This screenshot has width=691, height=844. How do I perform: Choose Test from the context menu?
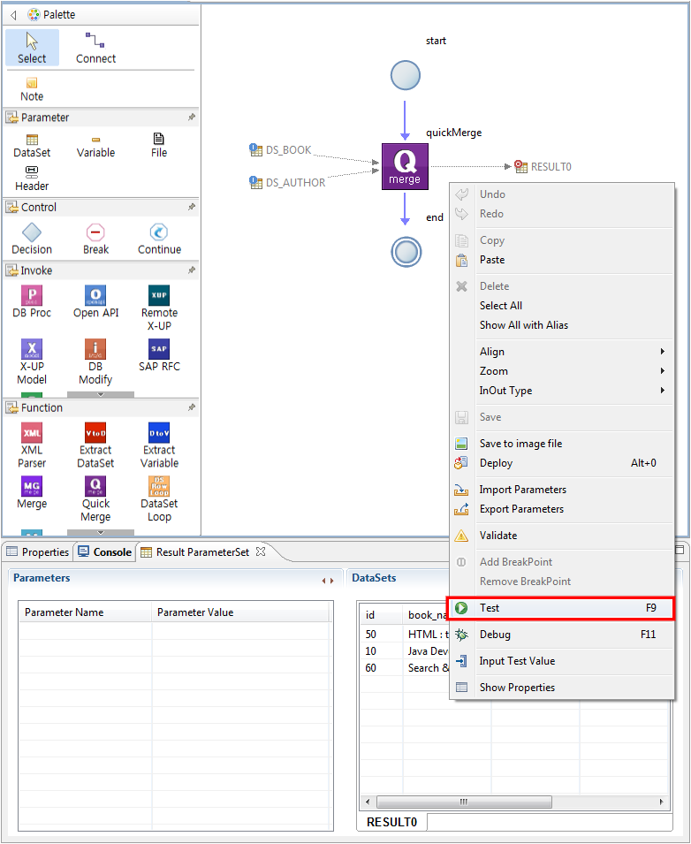pos(561,608)
